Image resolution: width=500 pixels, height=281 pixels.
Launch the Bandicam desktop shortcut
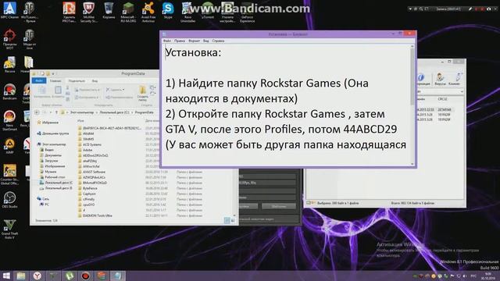coord(9,92)
